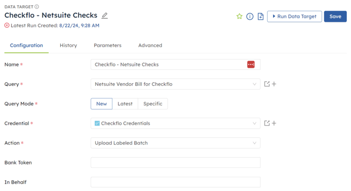351x191 pixels.
Task: Expand the Query dropdown
Action: 175,84
